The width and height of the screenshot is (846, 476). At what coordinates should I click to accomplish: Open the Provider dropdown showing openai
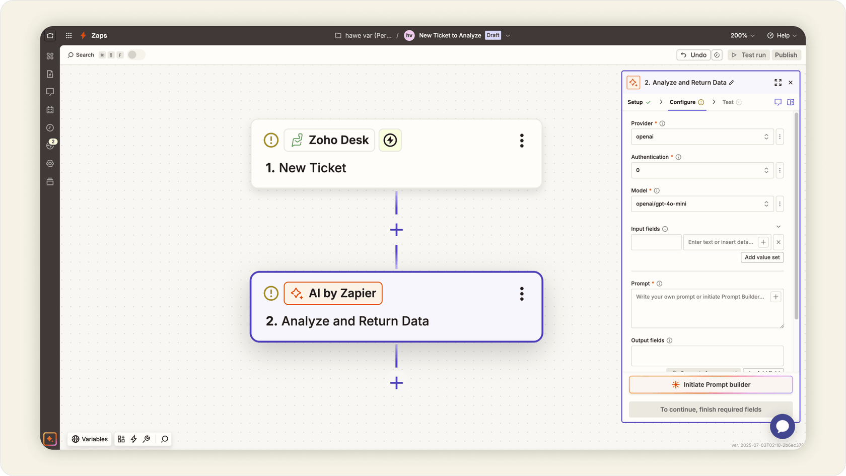point(702,137)
